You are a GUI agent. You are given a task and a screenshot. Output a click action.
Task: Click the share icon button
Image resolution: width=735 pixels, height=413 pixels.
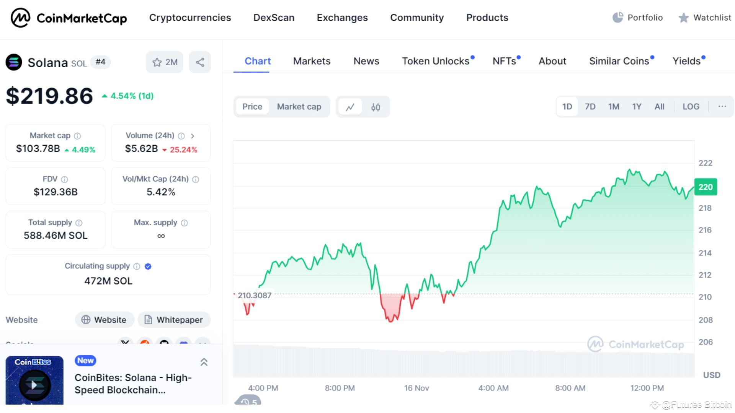tap(200, 62)
